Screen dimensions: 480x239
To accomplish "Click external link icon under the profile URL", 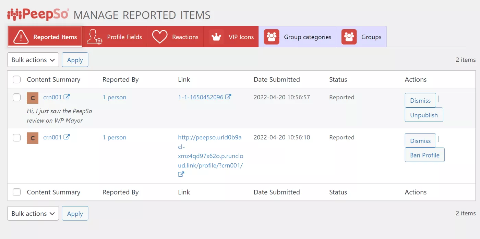I will tap(181, 174).
